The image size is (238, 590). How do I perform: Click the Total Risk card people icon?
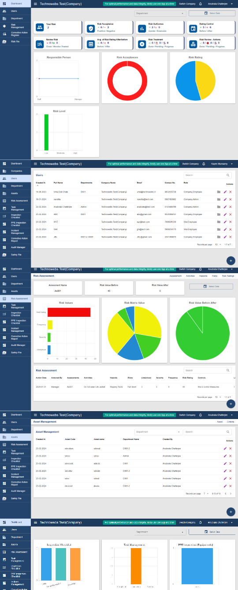click(x=40, y=28)
